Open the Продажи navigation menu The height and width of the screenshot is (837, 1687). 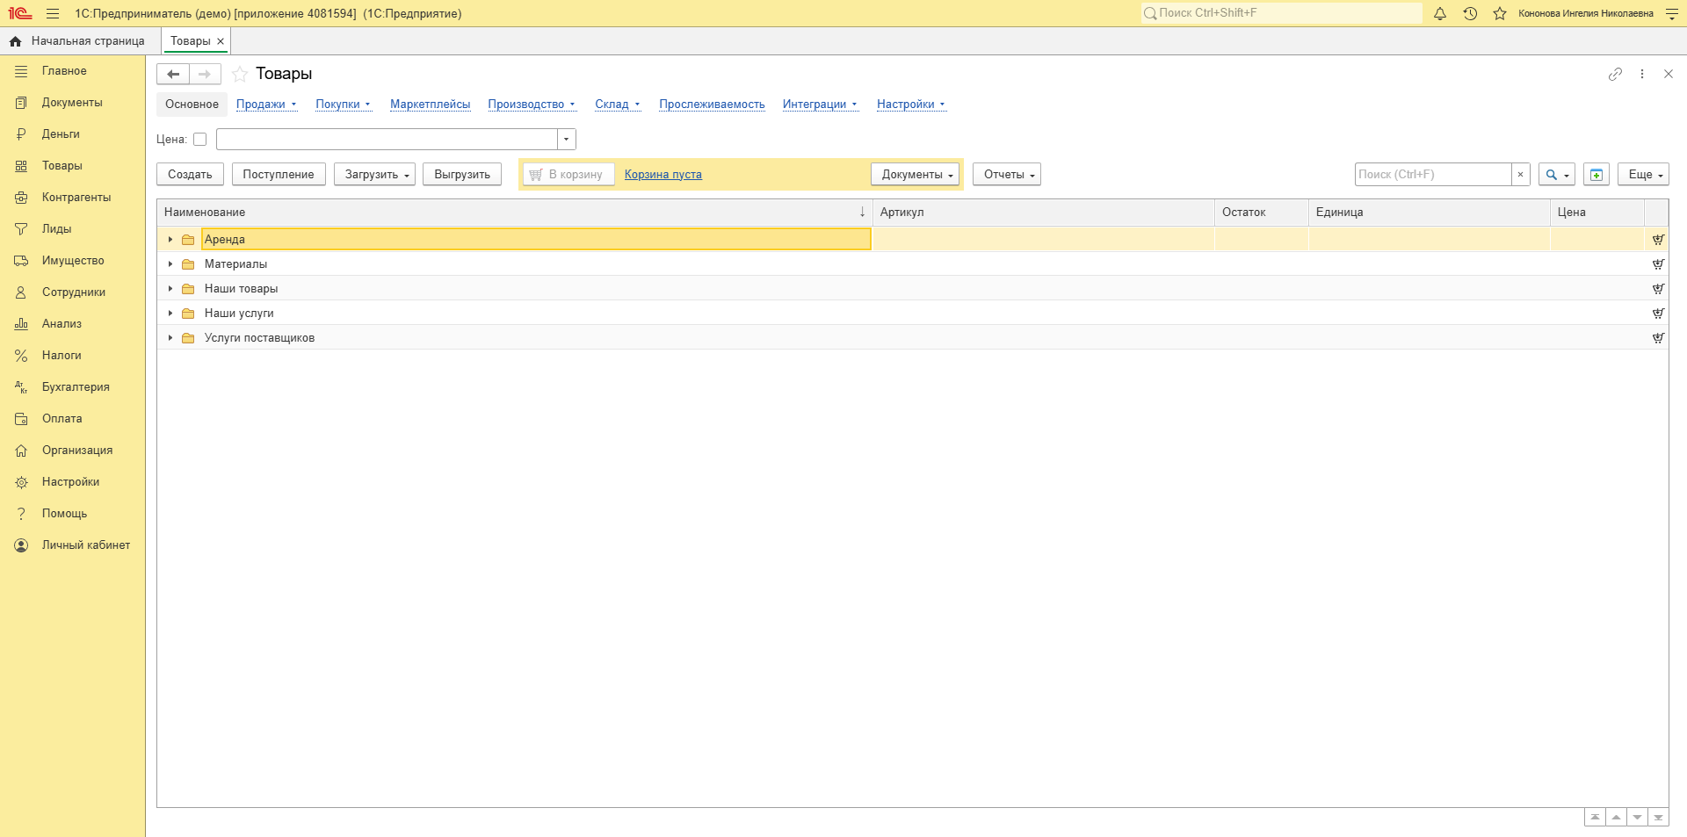tap(266, 104)
